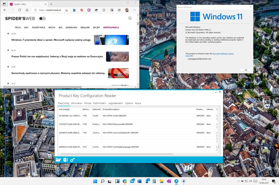Click the Edge page vertical scrollbar
The width and height of the screenshot is (279, 185).
[x=138, y=23]
